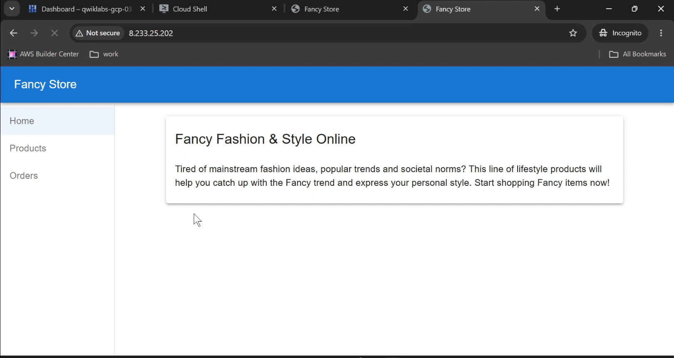674x358 pixels.
Task: View the Not secure site information
Action: (x=98, y=33)
